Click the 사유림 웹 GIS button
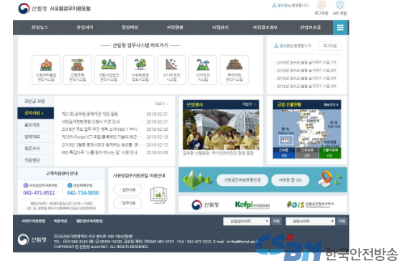398x261 pixels. [290, 180]
